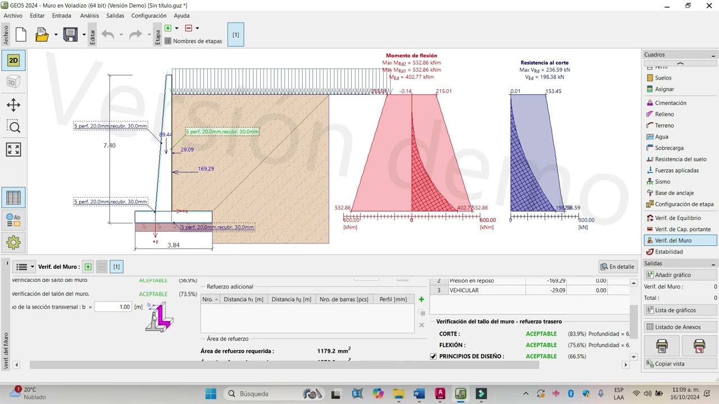
Task: Switch to the 3D view
Action: (13, 82)
